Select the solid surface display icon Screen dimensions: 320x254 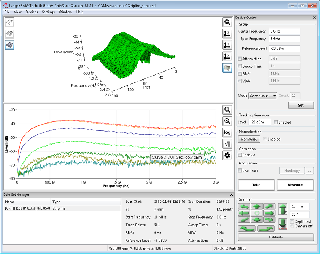(x=9, y=45)
